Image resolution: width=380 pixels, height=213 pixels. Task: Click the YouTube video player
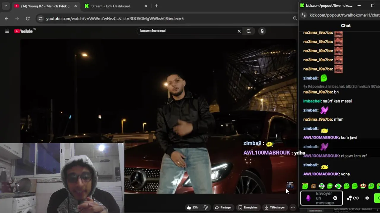pos(158,116)
